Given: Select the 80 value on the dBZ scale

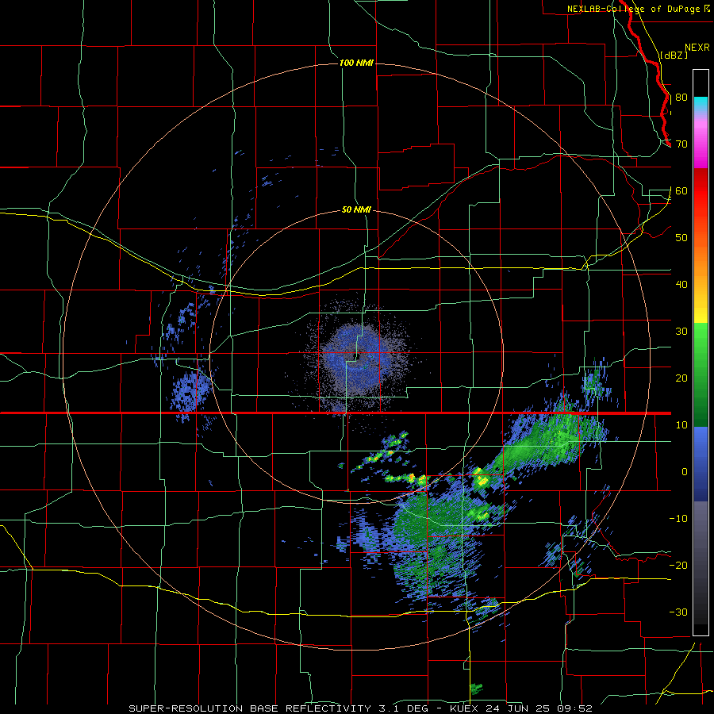Looking at the screenshot, I should coord(681,98).
